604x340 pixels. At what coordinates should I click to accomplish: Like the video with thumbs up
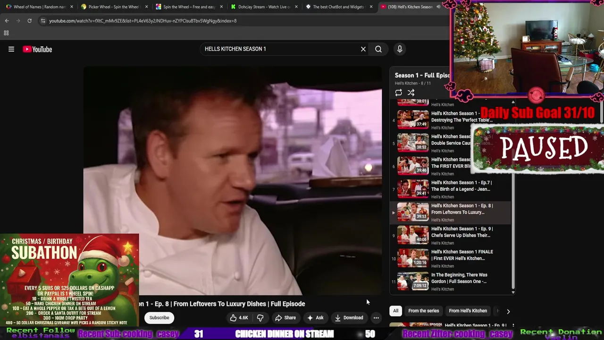239,318
